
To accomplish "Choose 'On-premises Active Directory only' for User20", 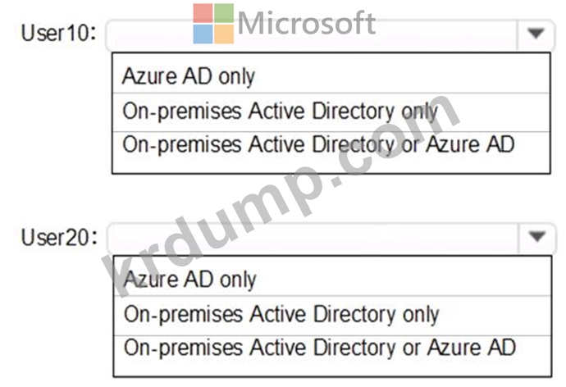I will coord(332,315).
